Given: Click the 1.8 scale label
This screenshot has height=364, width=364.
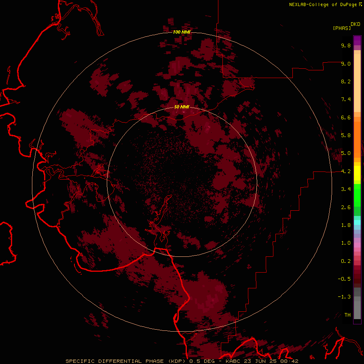Looking at the screenshot, I should tap(346, 225).
